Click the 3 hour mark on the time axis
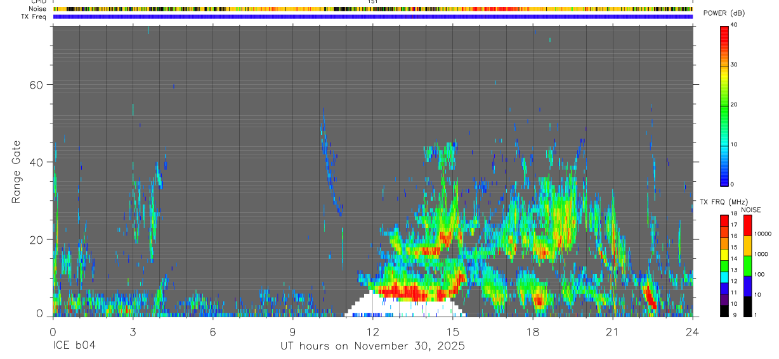This screenshot has width=779, height=359. point(133,331)
